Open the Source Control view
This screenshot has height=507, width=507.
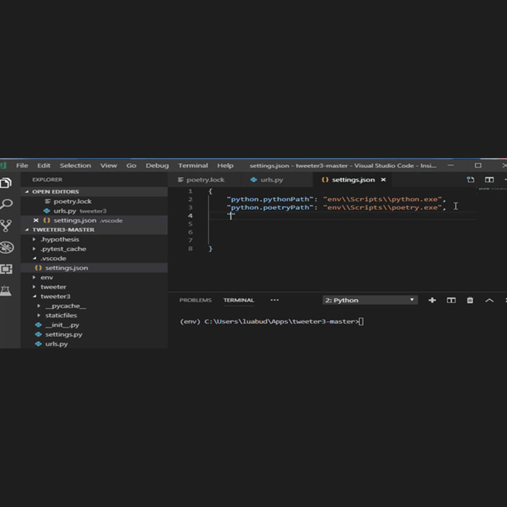coord(6,226)
